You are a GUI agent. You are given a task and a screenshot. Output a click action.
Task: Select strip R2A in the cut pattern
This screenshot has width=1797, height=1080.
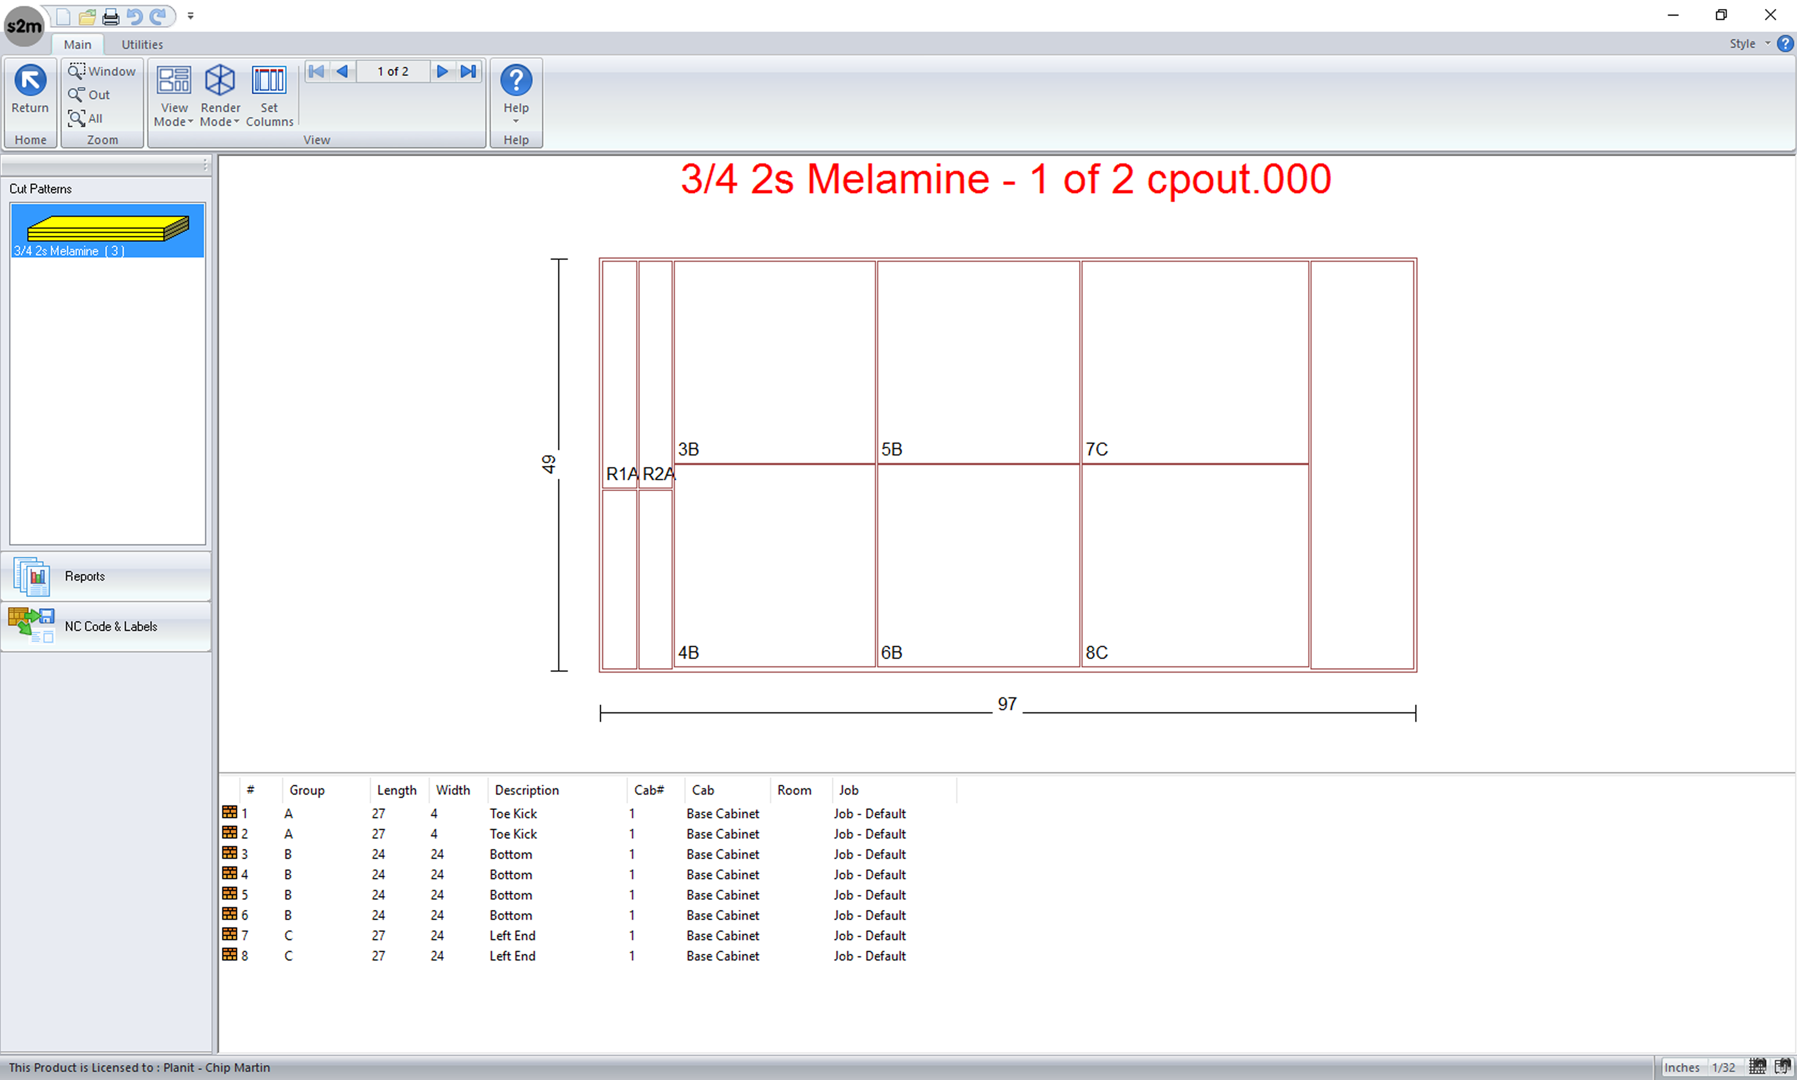(655, 374)
